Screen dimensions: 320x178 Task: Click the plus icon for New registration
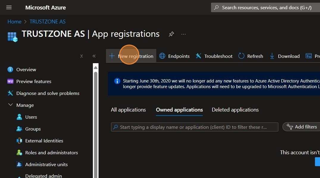click(112, 56)
